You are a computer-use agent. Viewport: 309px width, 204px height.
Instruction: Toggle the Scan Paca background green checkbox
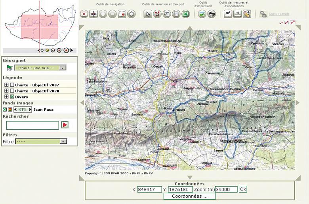[x=5, y=110]
